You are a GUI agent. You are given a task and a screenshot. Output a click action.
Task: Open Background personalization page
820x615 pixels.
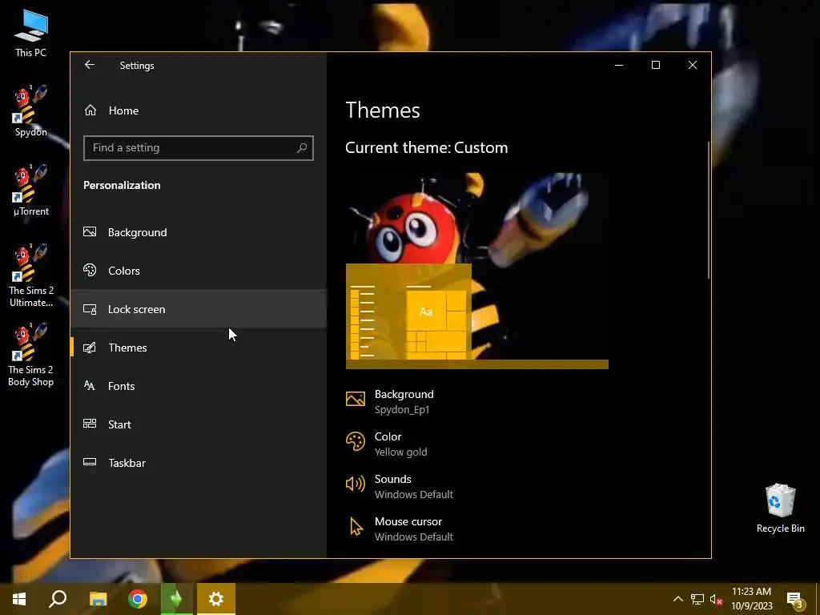[199, 232]
